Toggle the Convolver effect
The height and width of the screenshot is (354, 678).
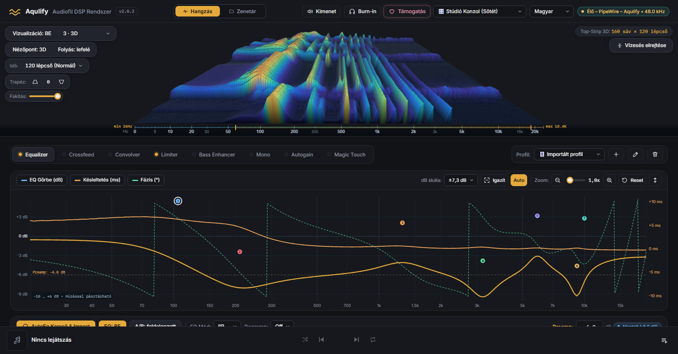click(x=124, y=155)
